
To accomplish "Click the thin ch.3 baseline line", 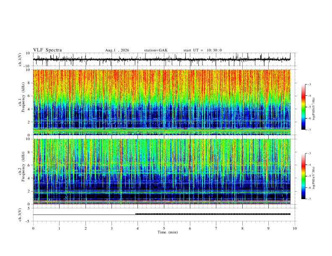I will (x=84, y=215).
